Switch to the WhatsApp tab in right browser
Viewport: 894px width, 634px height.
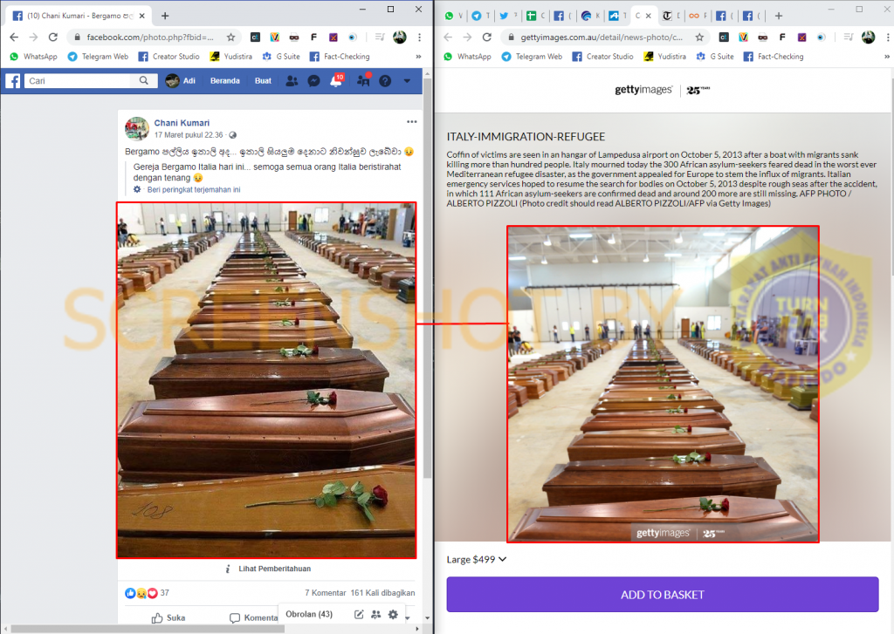pyautogui.click(x=454, y=16)
